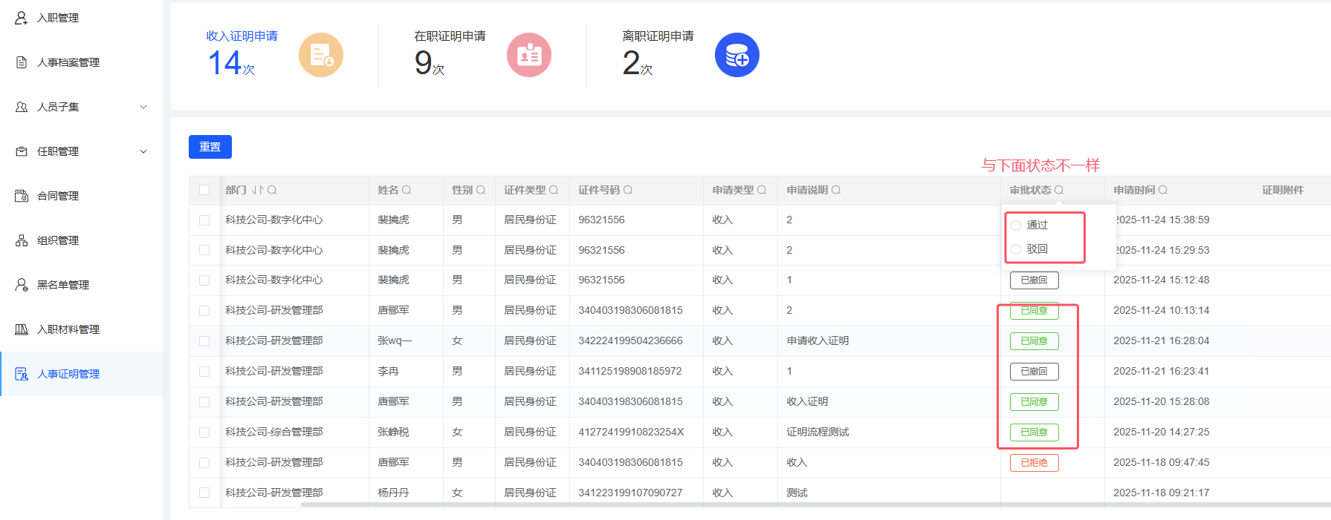The height and width of the screenshot is (520, 1331).
Task: Toggle the select-all checkbox in table header
Action: (204, 190)
